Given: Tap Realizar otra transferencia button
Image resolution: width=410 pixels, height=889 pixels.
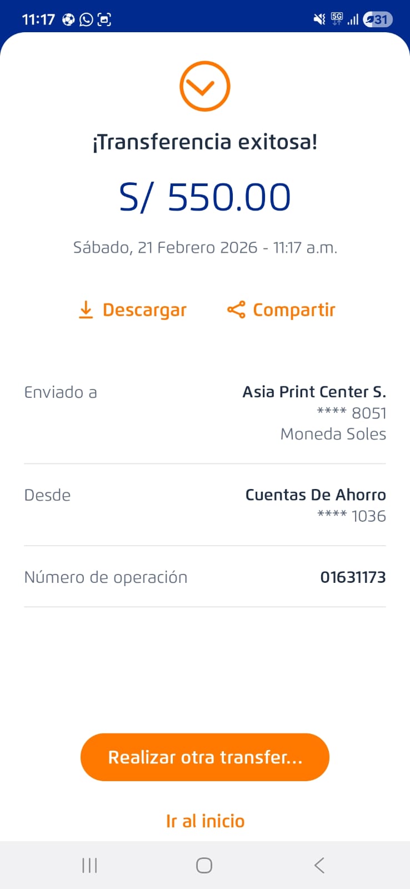Looking at the screenshot, I should click(205, 757).
